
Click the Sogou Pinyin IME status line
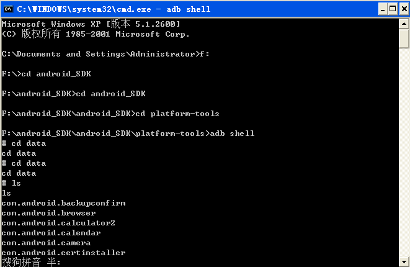[31, 262]
